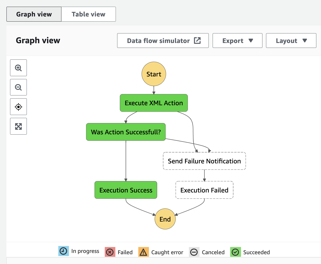321x264 pixels.
Task: Open the Layout dropdown menu
Action: (x=291, y=41)
